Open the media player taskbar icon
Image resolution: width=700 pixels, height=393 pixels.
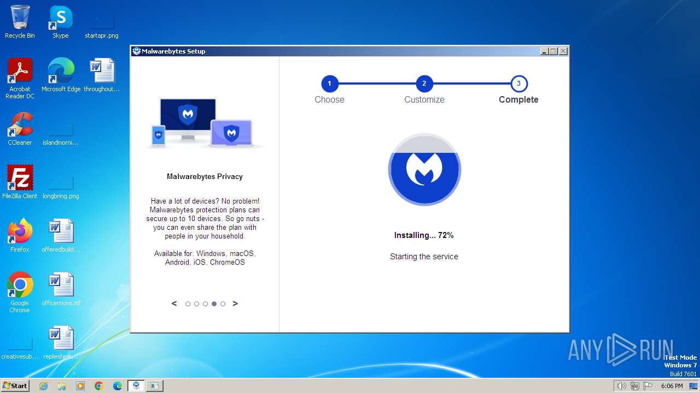click(80, 386)
